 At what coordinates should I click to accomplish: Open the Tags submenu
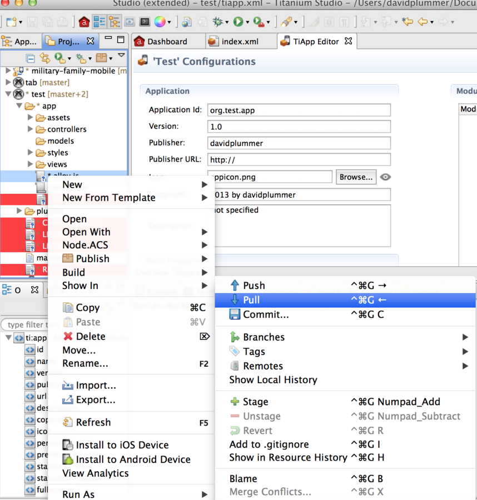click(x=345, y=352)
